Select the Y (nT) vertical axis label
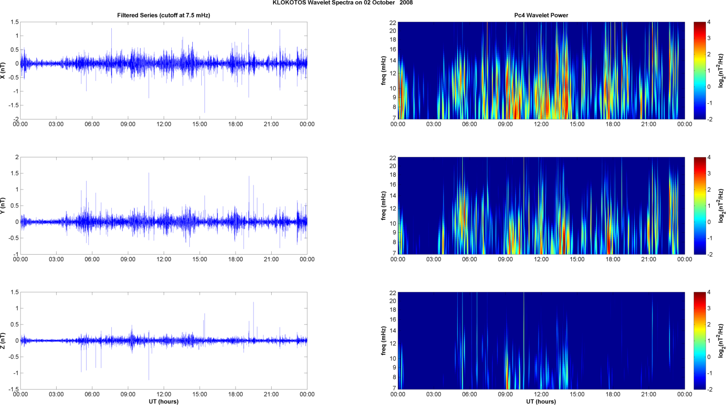The width and height of the screenshot is (726, 405). pyautogui.click(x=3, y=206)
